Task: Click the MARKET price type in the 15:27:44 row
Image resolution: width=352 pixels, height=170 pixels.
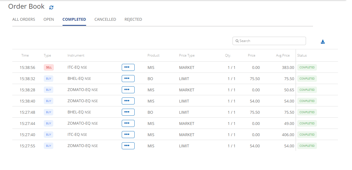Action: pyautogui.click(x=187, y=124)
